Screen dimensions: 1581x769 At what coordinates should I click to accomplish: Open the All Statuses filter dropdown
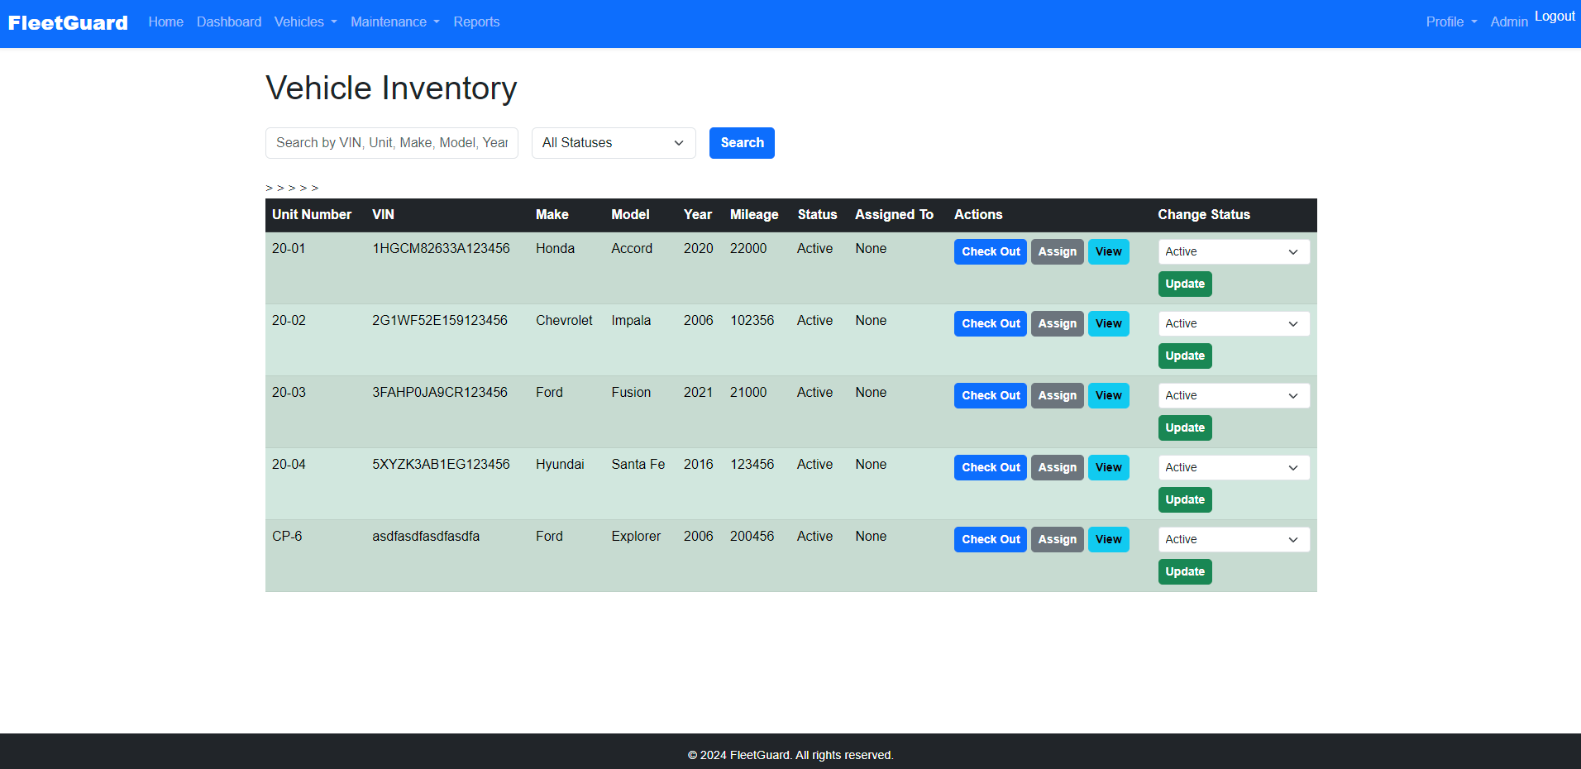[613, 143]
